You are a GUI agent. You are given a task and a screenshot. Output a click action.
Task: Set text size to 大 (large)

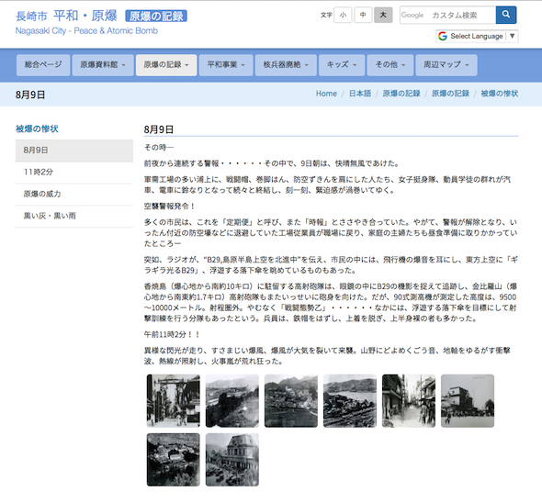383,15
